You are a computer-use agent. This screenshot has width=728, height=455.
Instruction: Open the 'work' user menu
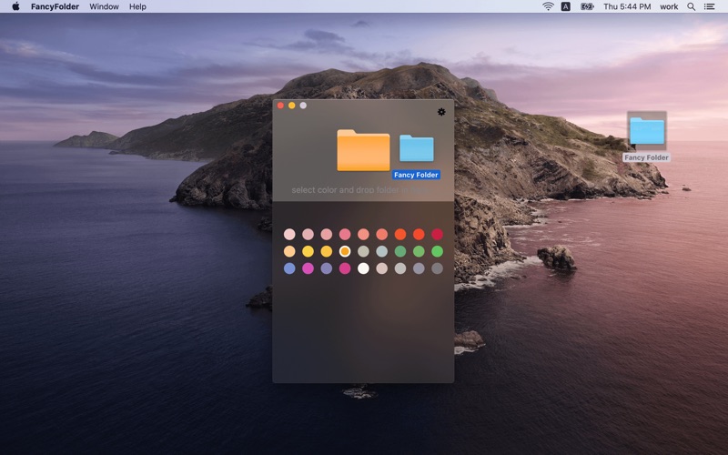(x=669, y=6)
